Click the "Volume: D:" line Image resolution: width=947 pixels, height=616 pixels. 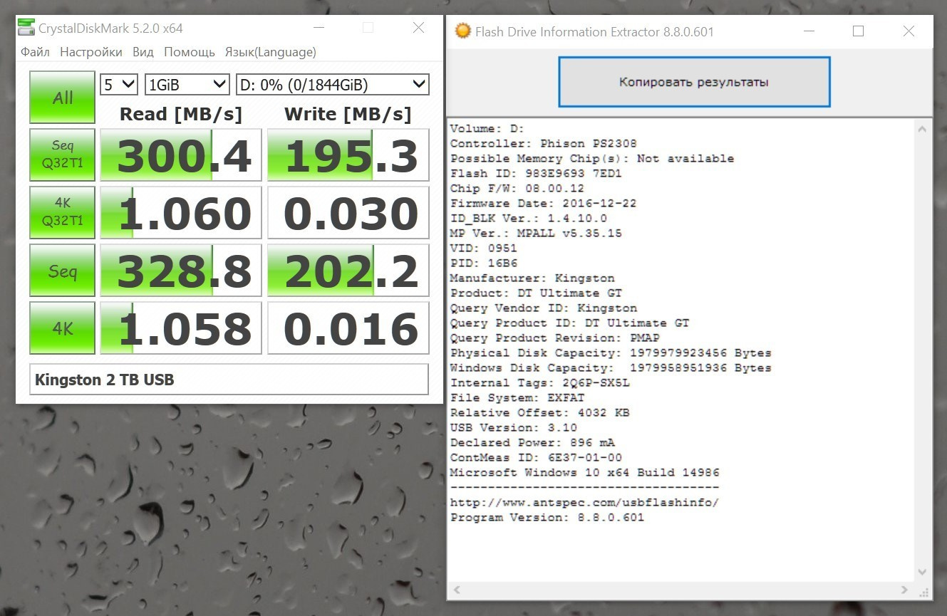coord(487,129)
